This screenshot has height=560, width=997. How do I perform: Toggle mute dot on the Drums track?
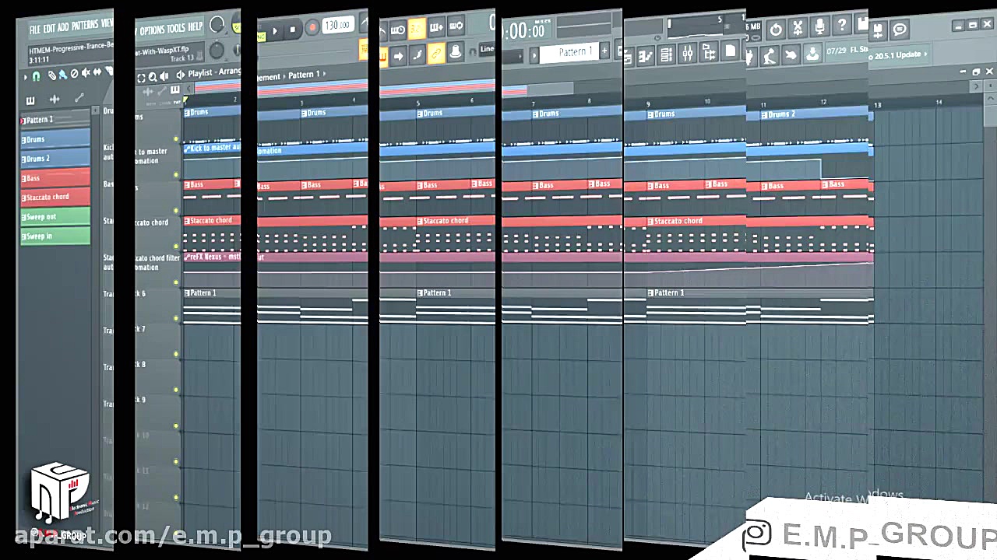tap(175, 139)
